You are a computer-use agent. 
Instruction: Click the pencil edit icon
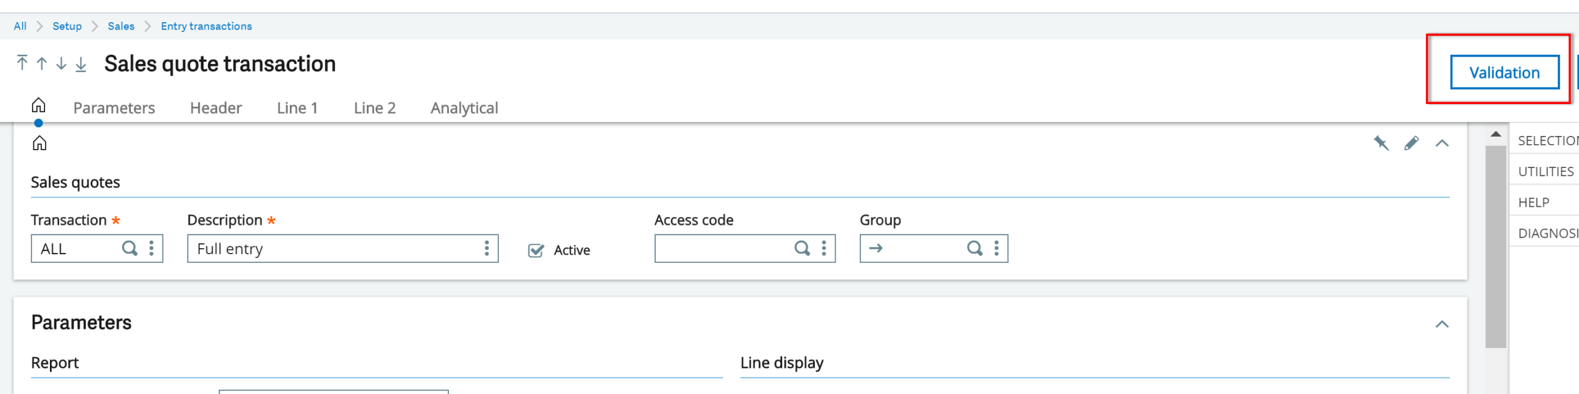tap(1411, 143)
